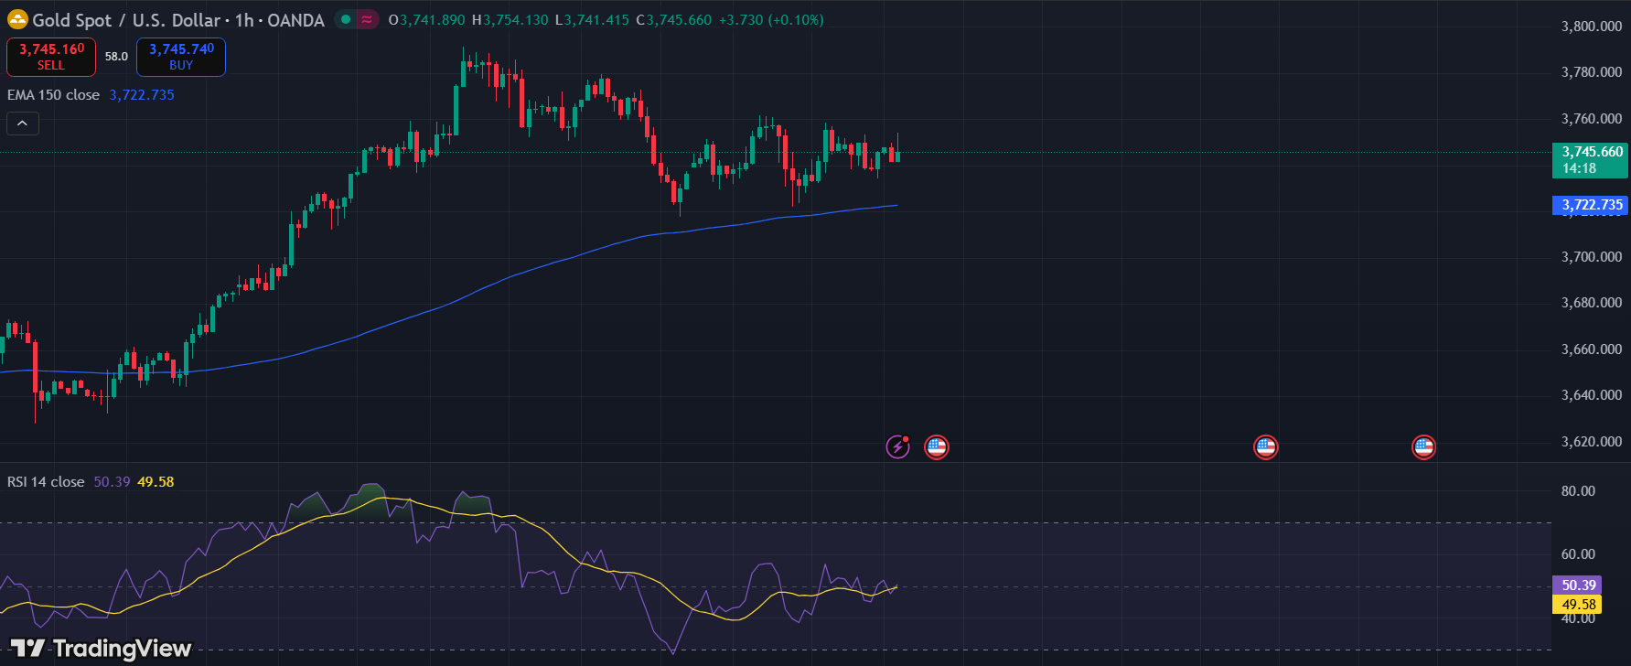Open the US flag event beside lightning icon

936,446
